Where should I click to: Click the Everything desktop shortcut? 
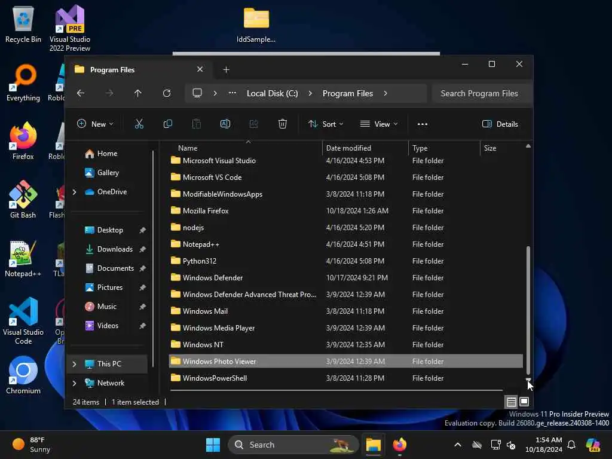tap(23, 83)
